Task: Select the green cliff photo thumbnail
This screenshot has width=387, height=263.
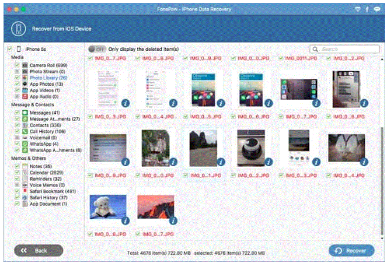Action: click(x=156, y=148)
